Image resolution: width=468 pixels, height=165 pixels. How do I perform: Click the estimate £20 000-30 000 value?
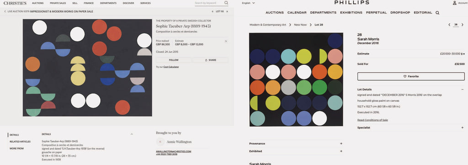point(450,54)
